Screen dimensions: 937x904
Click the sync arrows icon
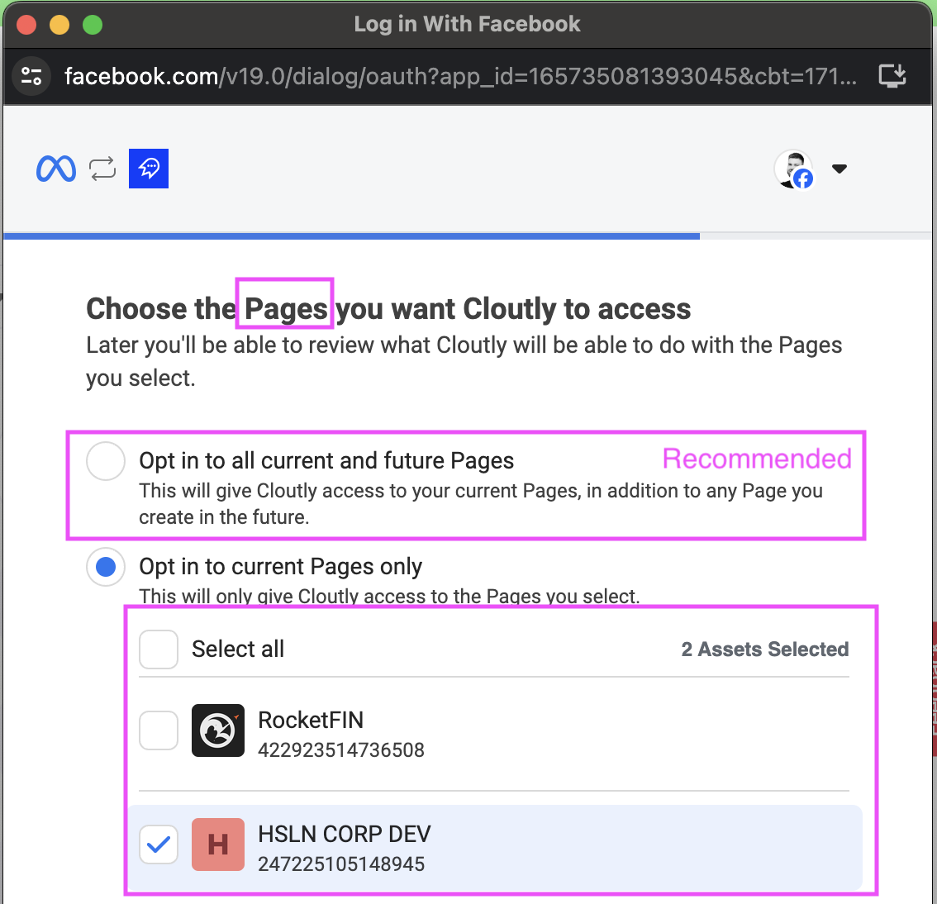tap(102, 169)
